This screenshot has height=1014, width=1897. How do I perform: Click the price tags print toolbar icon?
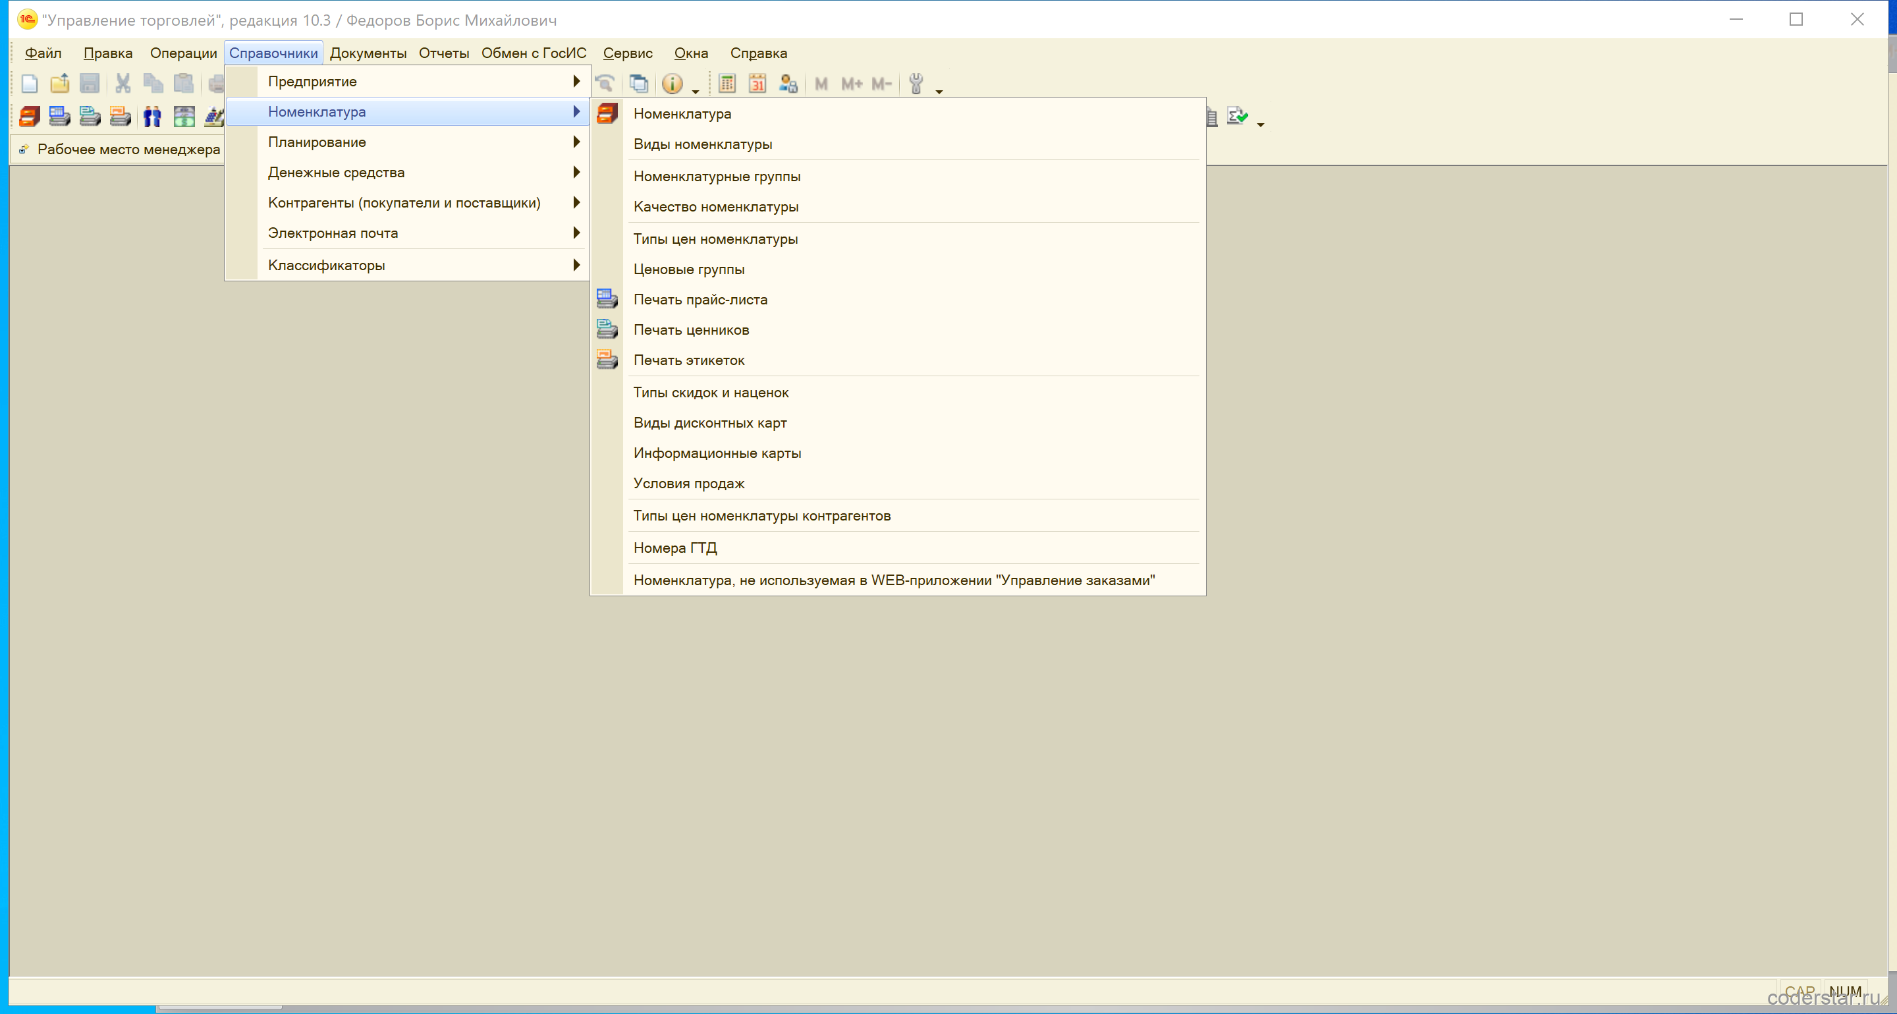pyautogui.click(x=90, y=117)
